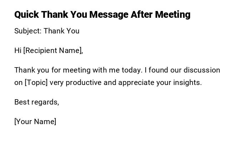This screenshot has width=250, height=144.
Task: Select the [Your Name] signature placeholder
Action: click(x=35, y=122)
